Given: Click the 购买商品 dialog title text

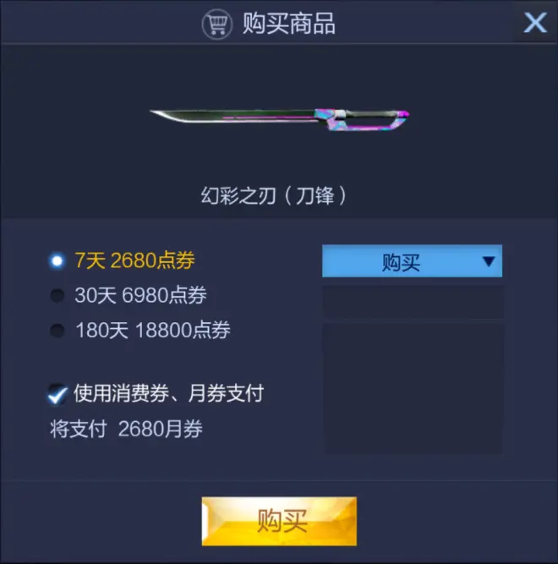Looking at the screenshot, I should (289, 24).
